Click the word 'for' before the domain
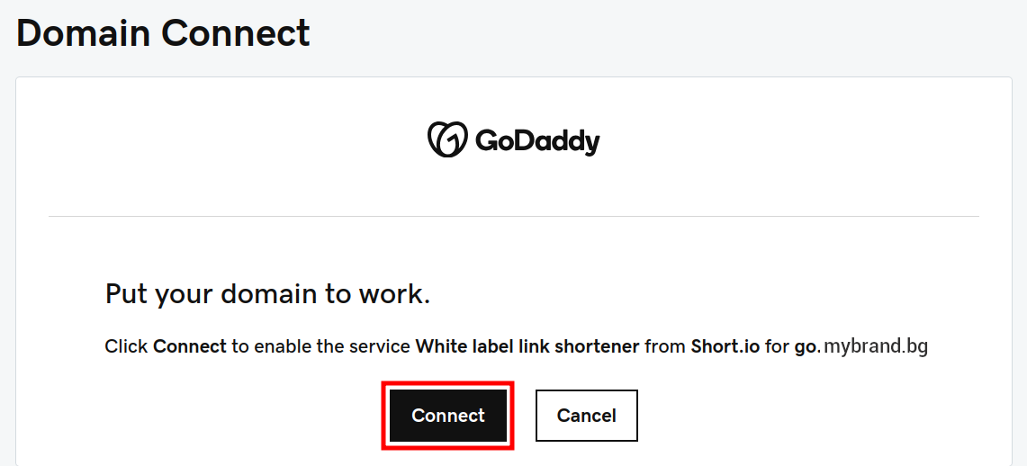1027x466 pixels. 777,346
